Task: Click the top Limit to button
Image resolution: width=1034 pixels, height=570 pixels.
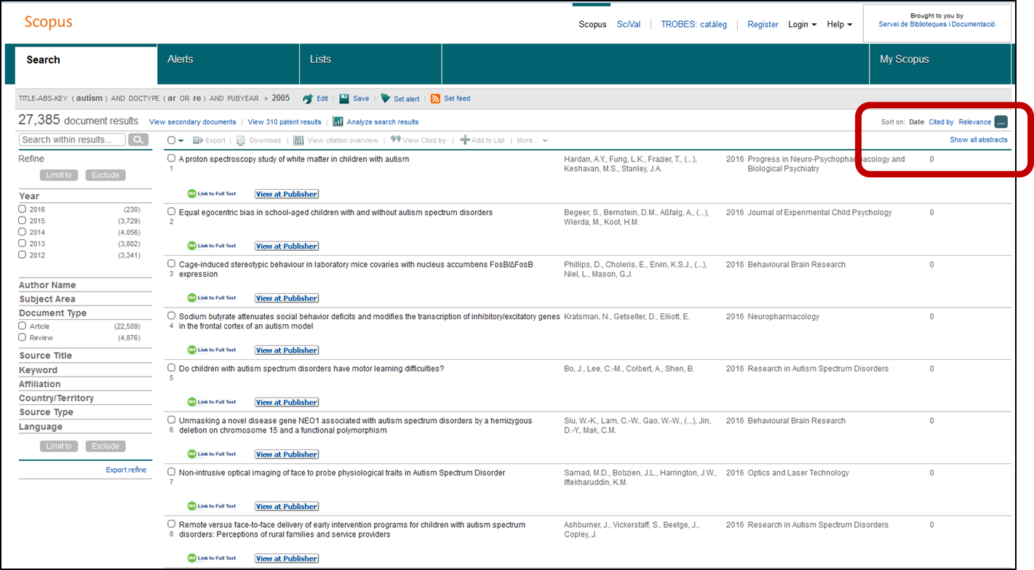Action: pos(59,175)
